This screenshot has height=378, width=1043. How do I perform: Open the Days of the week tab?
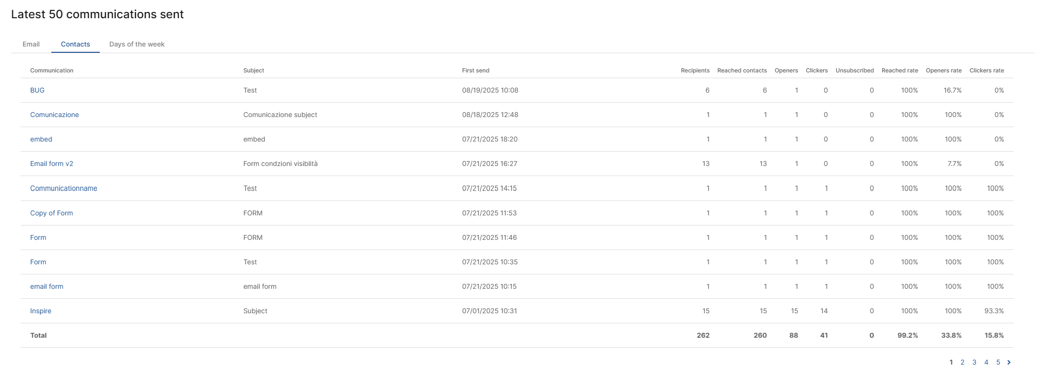pyautogui.click(x=137, y=44)
